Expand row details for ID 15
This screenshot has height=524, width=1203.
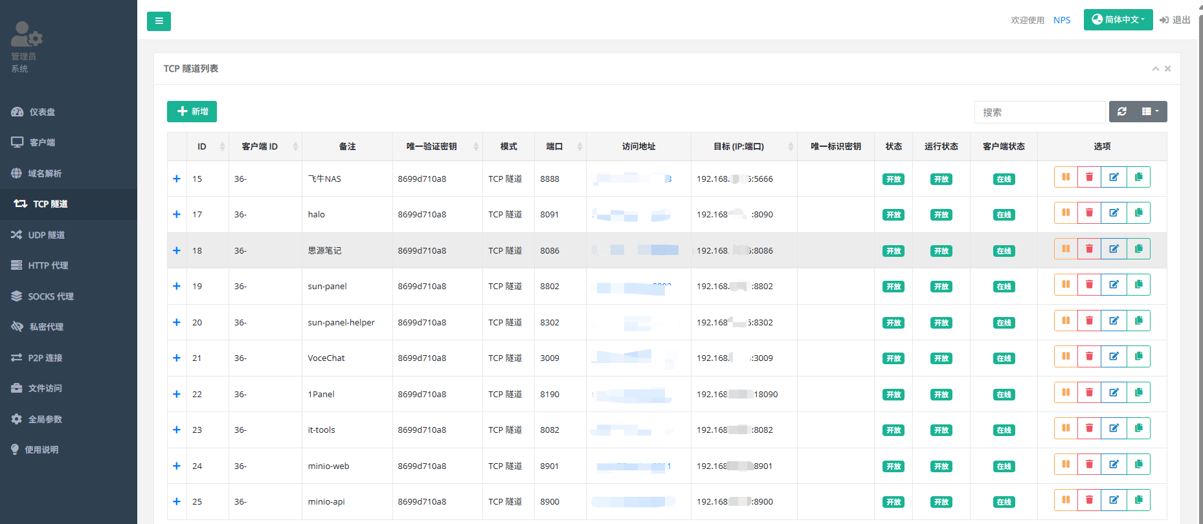pos(177,179)
